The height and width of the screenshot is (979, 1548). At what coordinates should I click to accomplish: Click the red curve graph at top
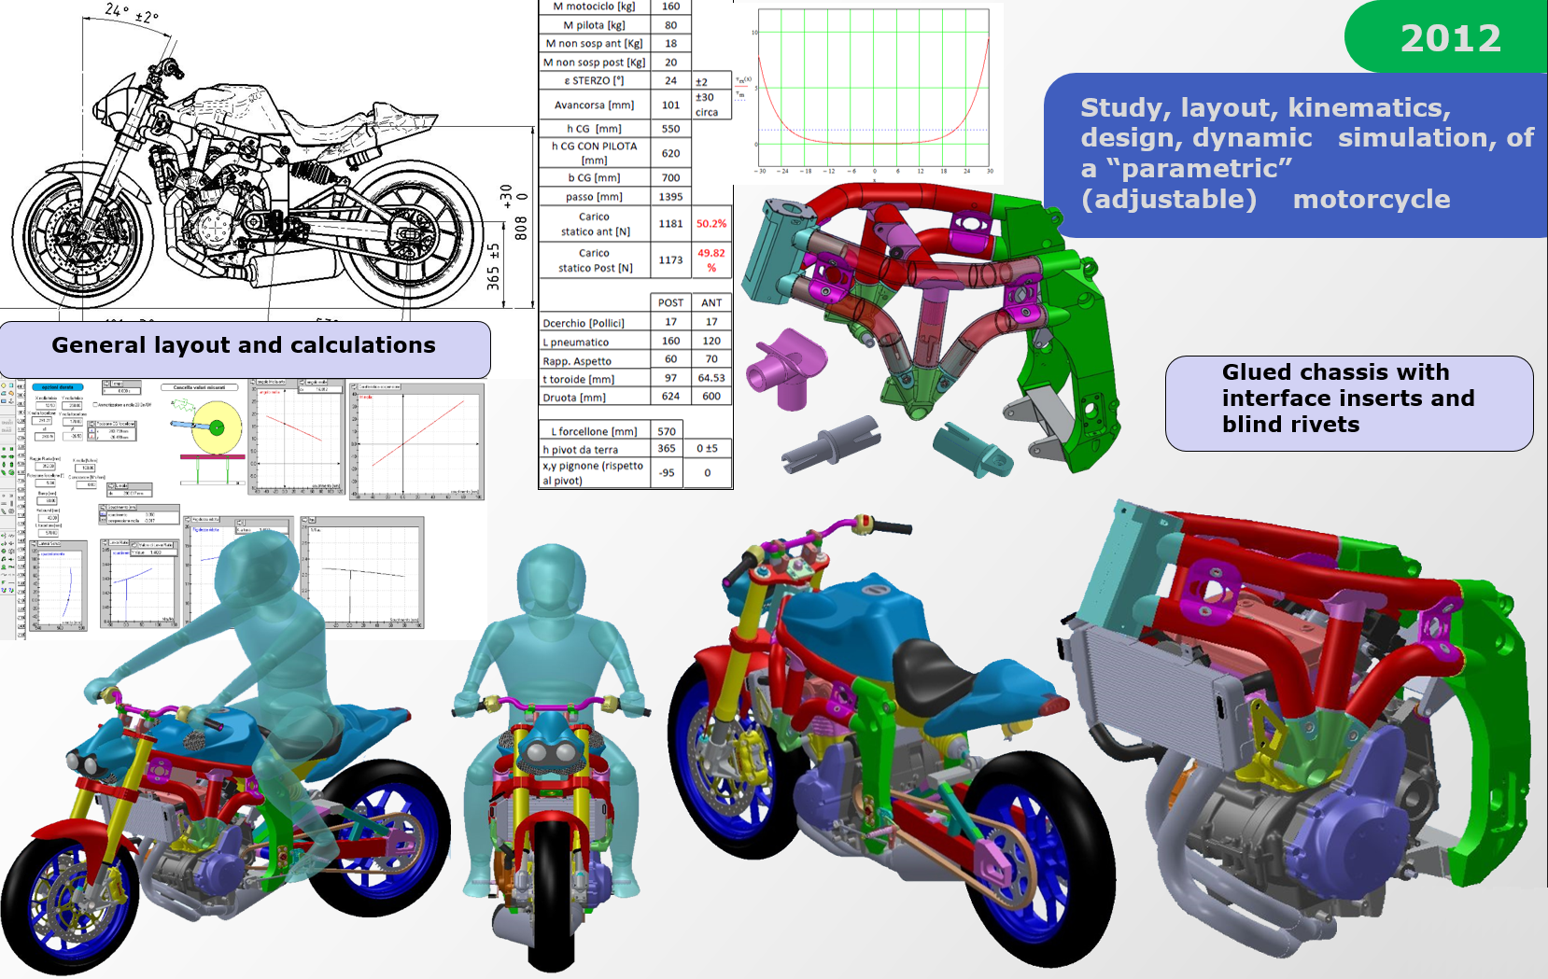pos(873,91)
